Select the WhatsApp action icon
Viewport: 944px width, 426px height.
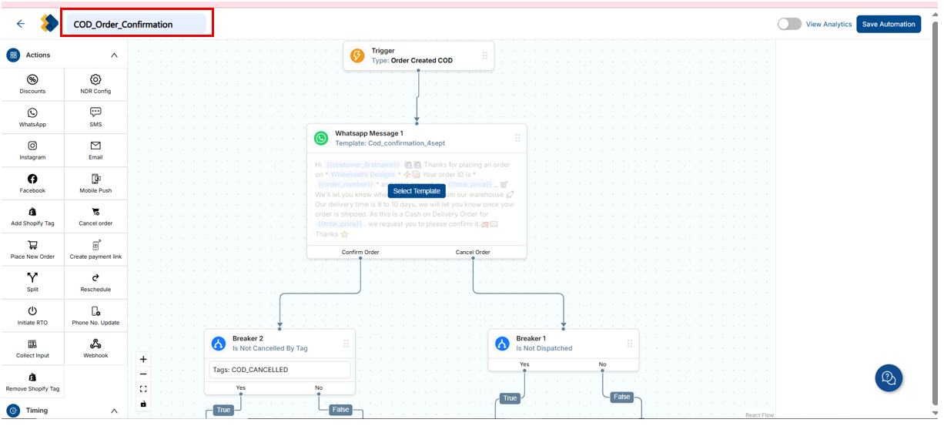[x=32, y=112]
